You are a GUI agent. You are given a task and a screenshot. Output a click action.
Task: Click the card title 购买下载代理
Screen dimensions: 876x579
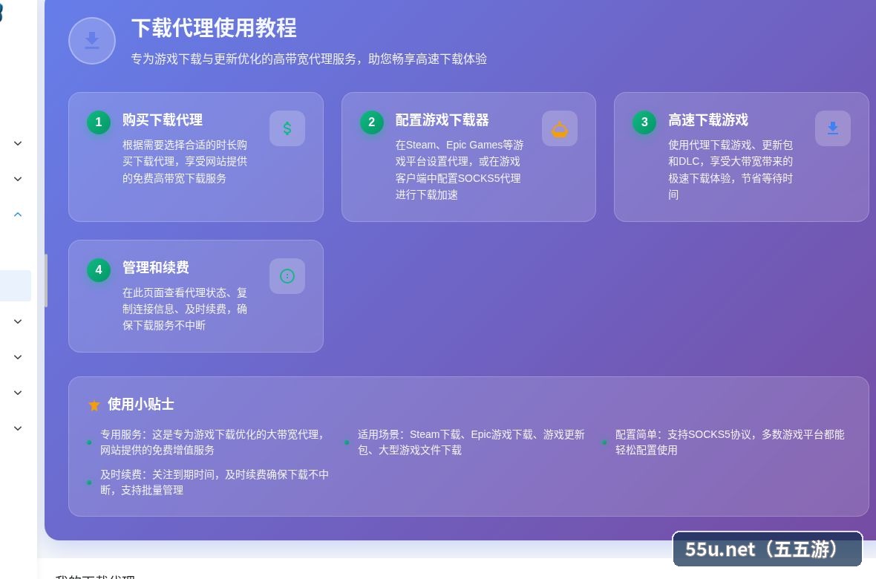(x=163, y=120)
